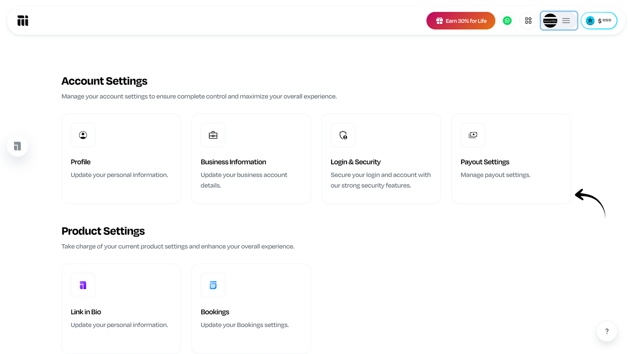
Task: Click the Earn 30% for Life button
Action: tap(461, 21)
